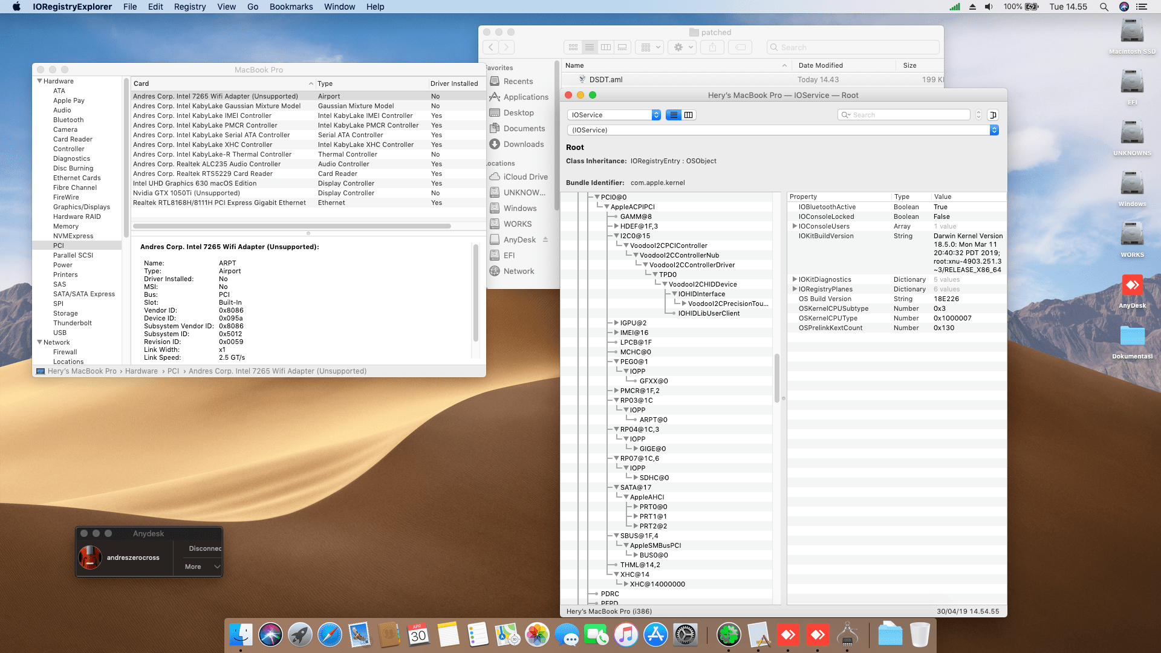
Task: Open Spotlight search in menu bar
Action: click(1104, 7)
